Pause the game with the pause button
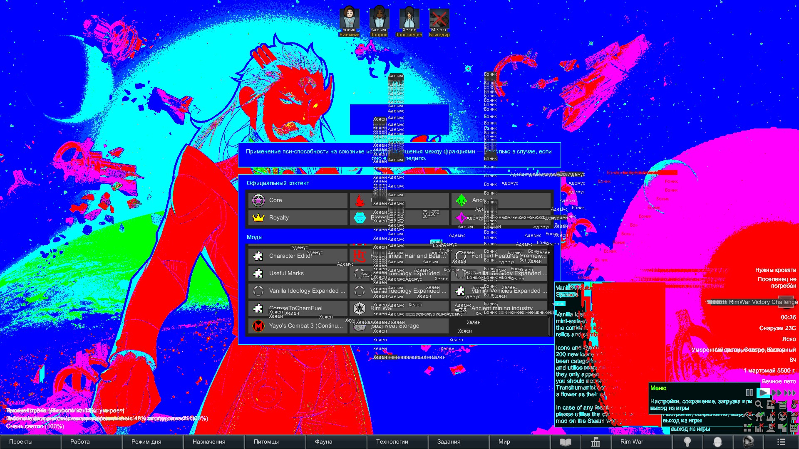The width and height of the screenshot is (799, 449). pos(749,392)
